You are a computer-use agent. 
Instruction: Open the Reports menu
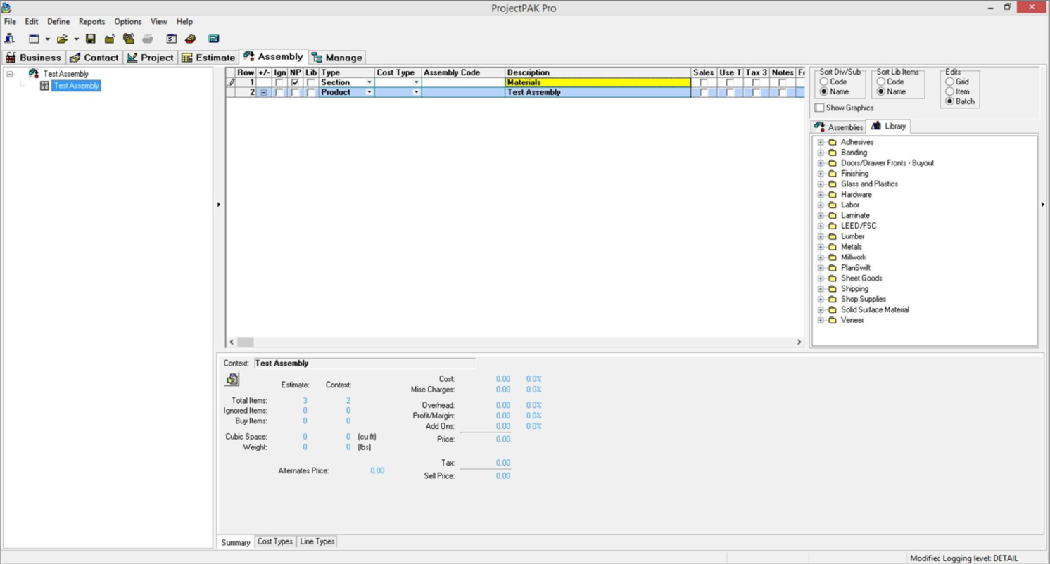click(91, 21)
